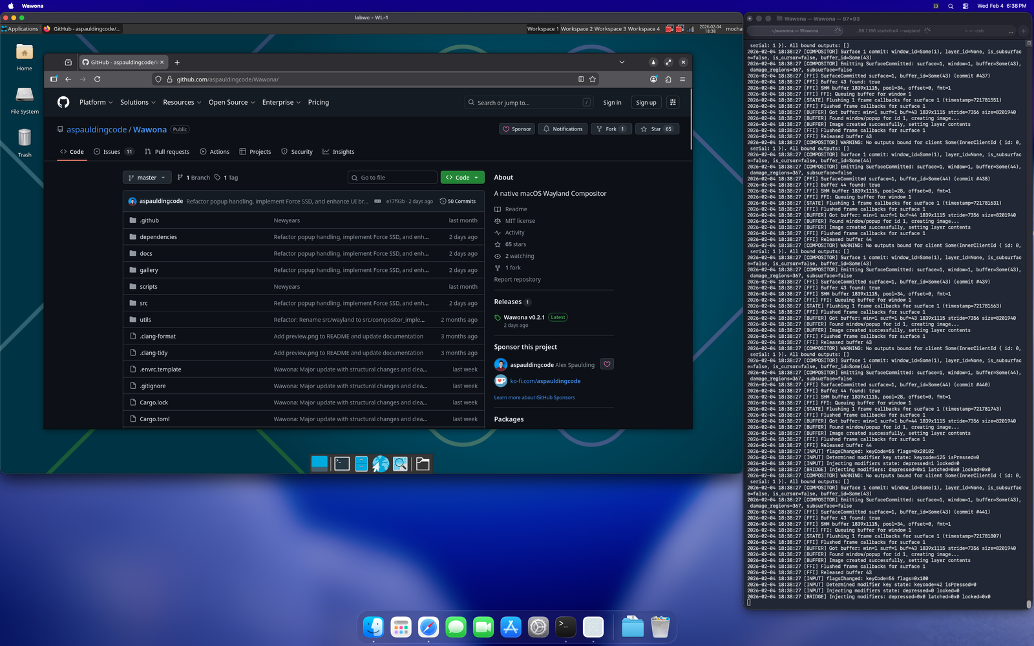Click the account profile icon in the browser toolbar
Screen dimensions: 1034x646
pyautogui.click(x=653, y=79)
